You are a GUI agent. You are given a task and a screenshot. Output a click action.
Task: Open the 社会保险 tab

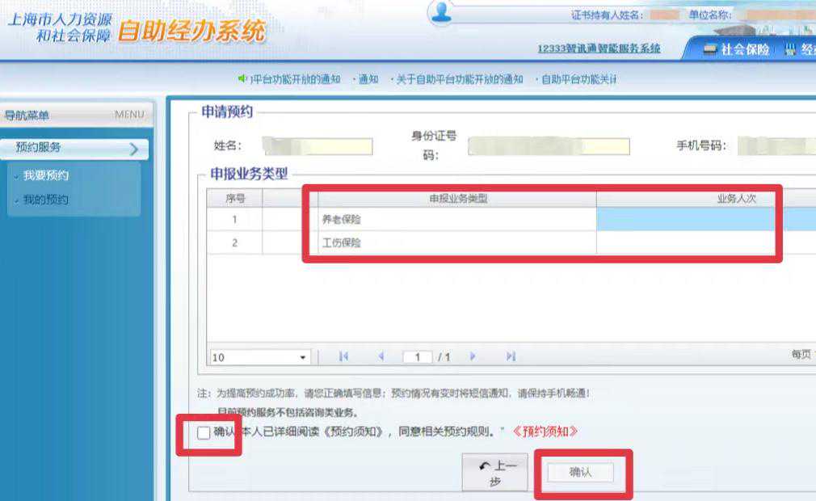736,50
